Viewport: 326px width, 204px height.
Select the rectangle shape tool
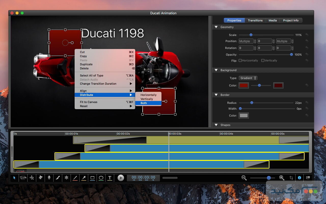pos(92,178)
